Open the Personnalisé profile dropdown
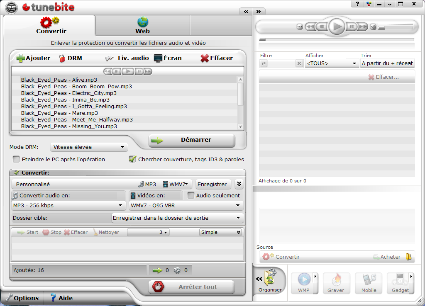Screen dimensions: 425x306 pyautogui.click(x=102, y=184)
